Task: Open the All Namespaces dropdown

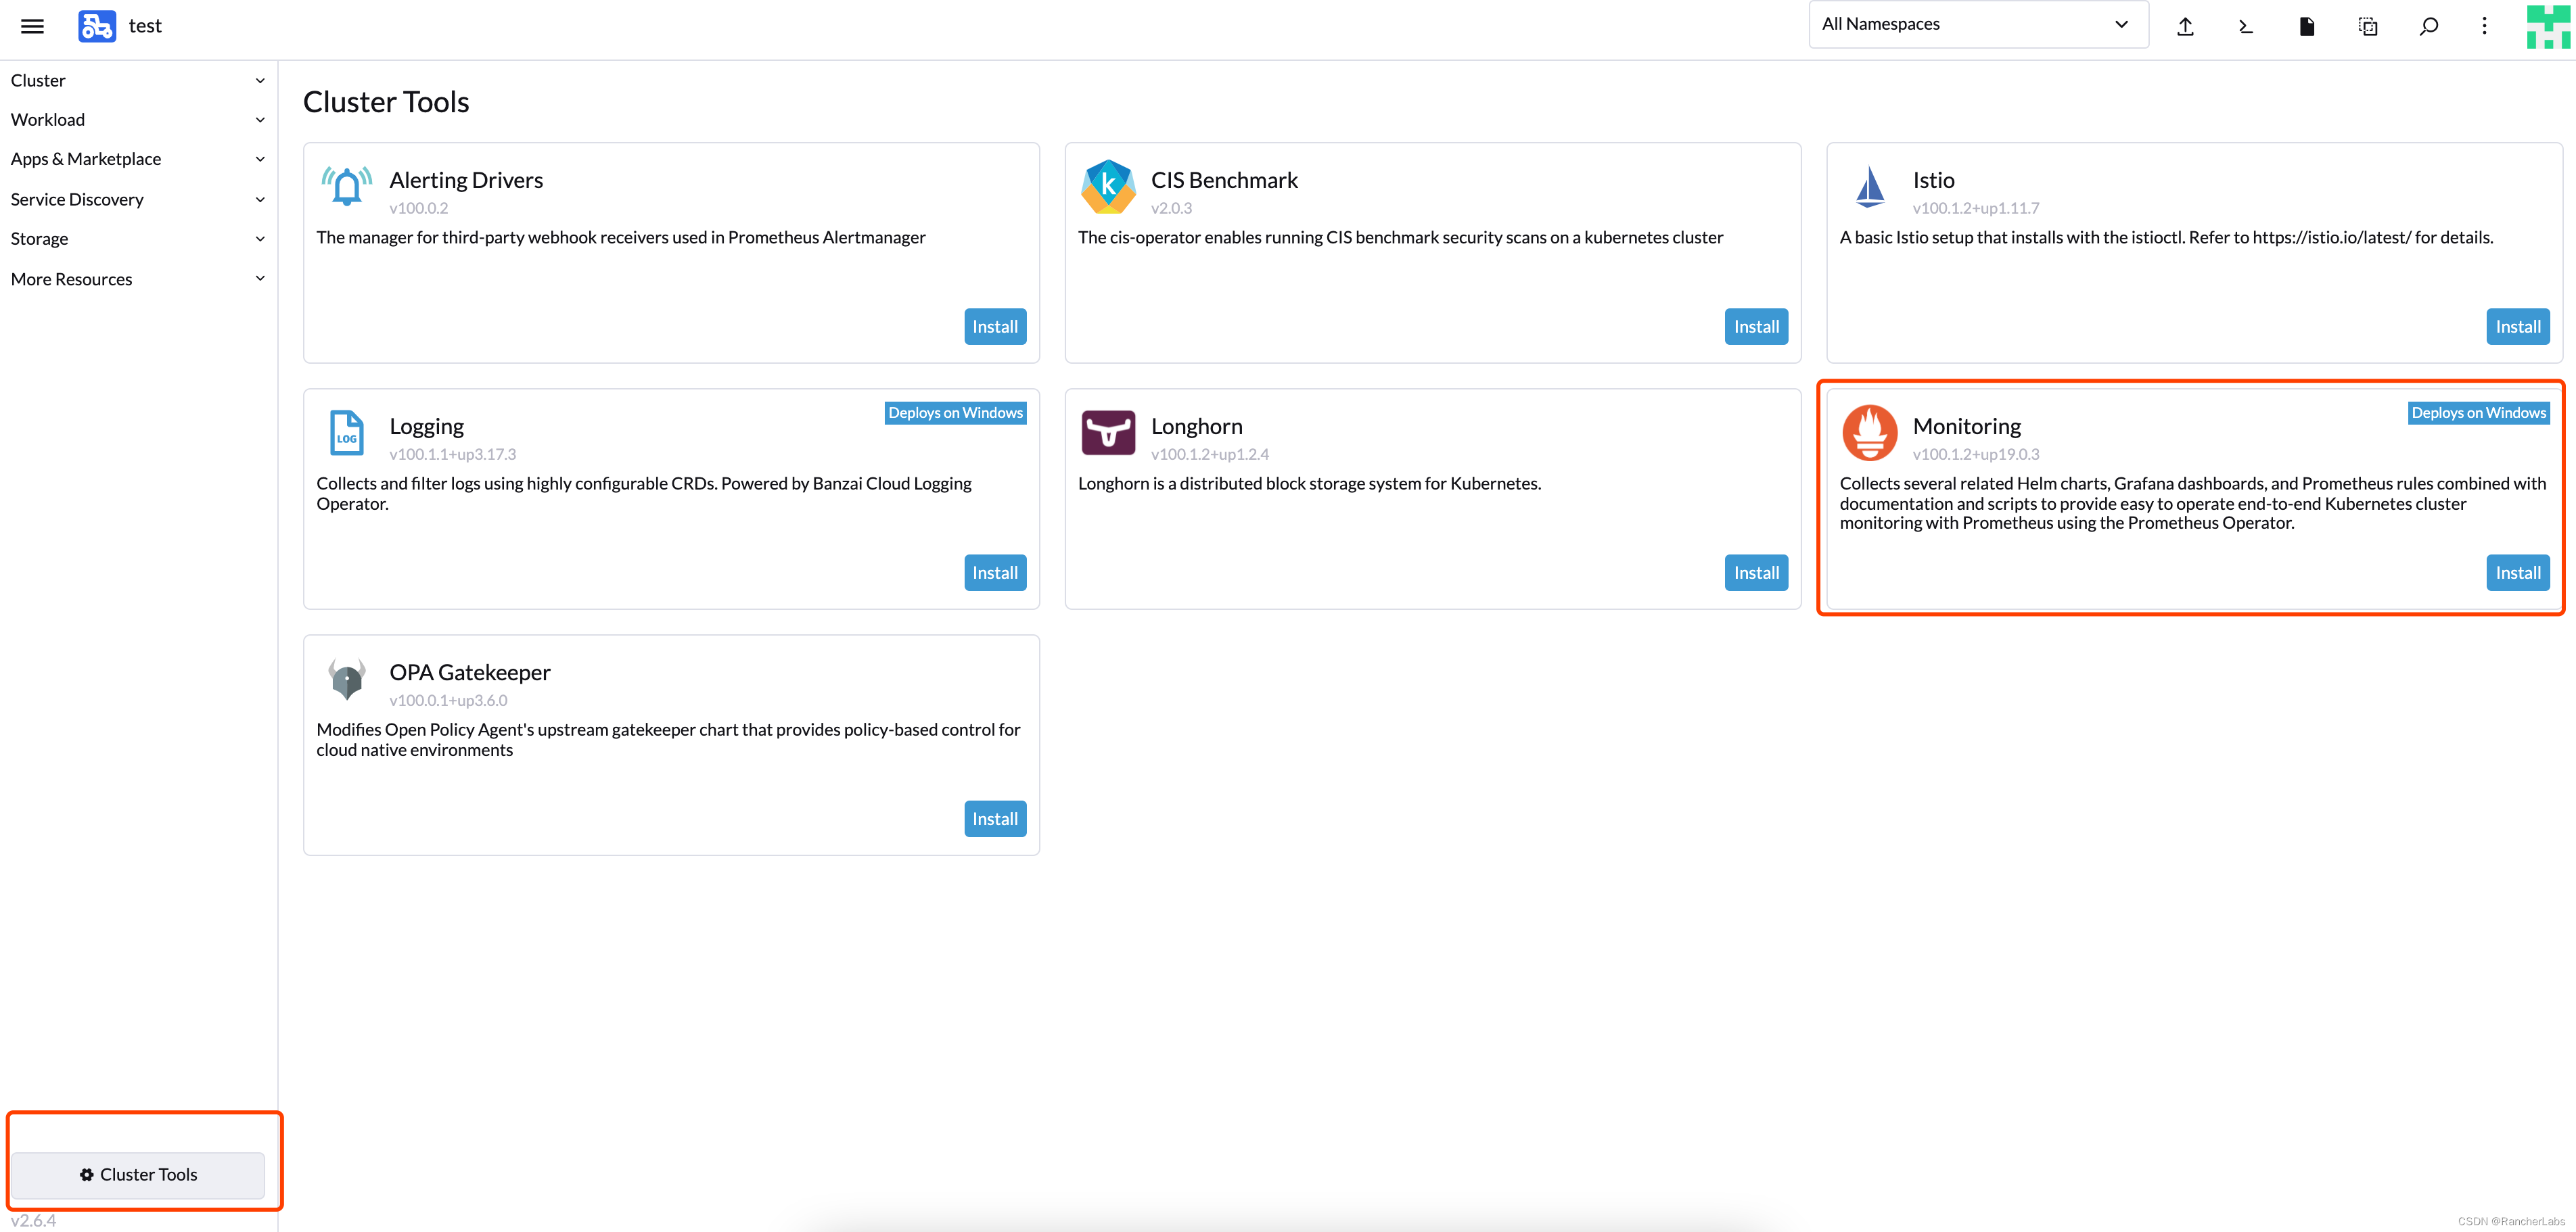Action: pos(1977,25)
